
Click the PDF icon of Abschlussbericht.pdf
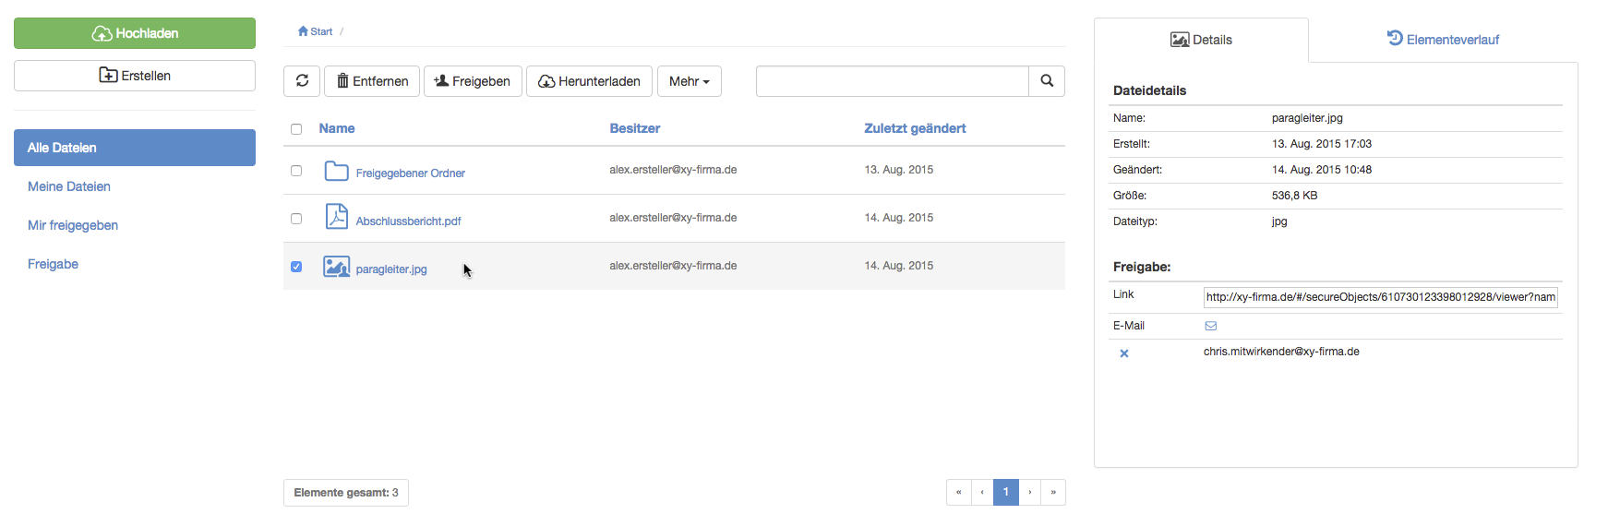[x=337, y=217]
